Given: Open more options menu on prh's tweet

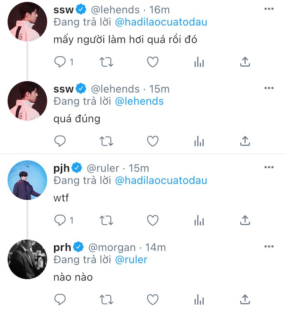Looking at the screenshot, I should pos(269,247).
